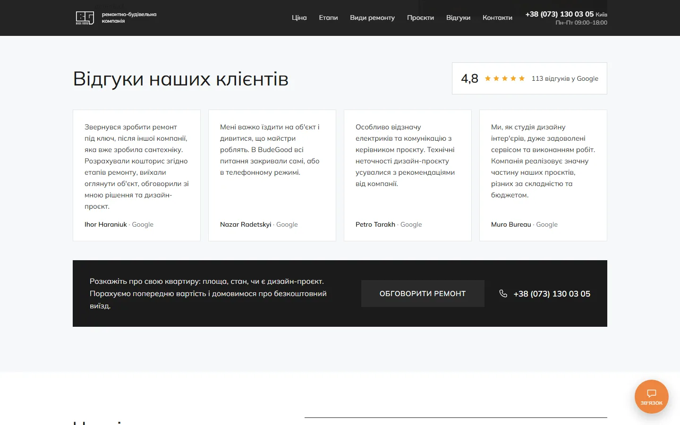Click the Обговорити ремонт button
Screen dimensions: 680x425
point(423,294)
